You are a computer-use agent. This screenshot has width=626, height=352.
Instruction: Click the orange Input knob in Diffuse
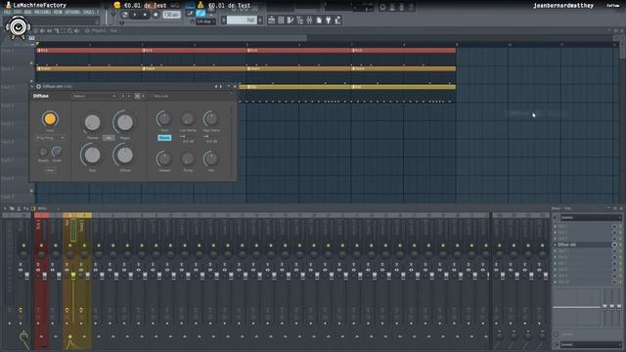pos(50,119)
